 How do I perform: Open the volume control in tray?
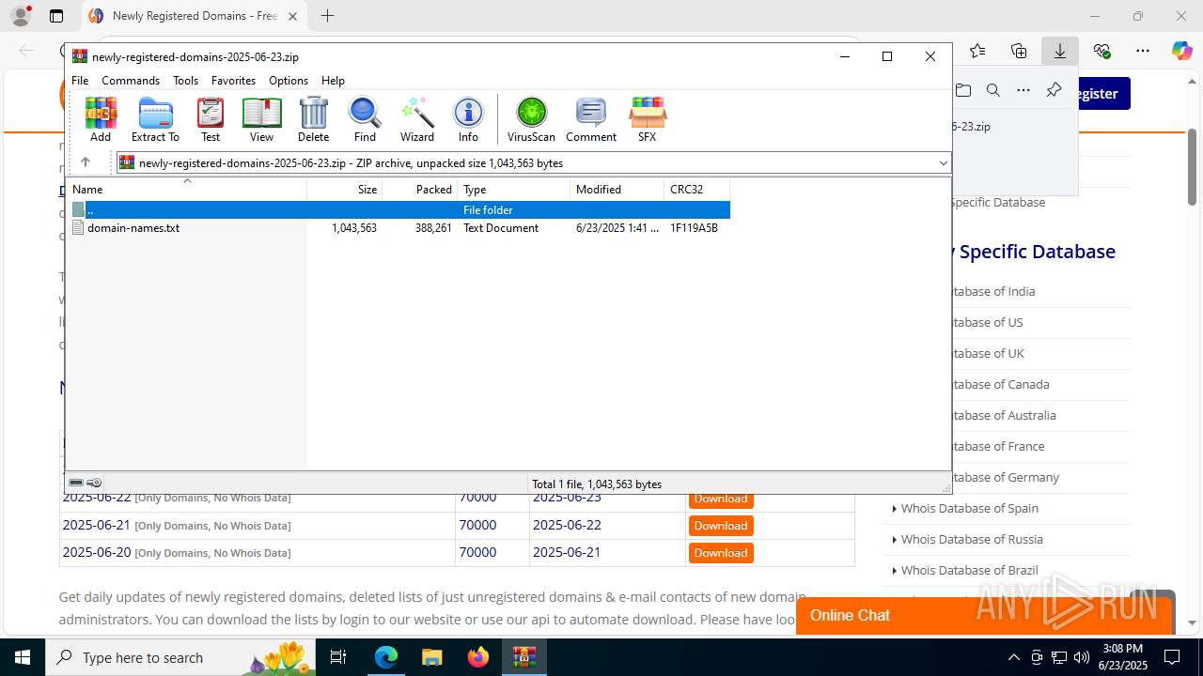1081,657
